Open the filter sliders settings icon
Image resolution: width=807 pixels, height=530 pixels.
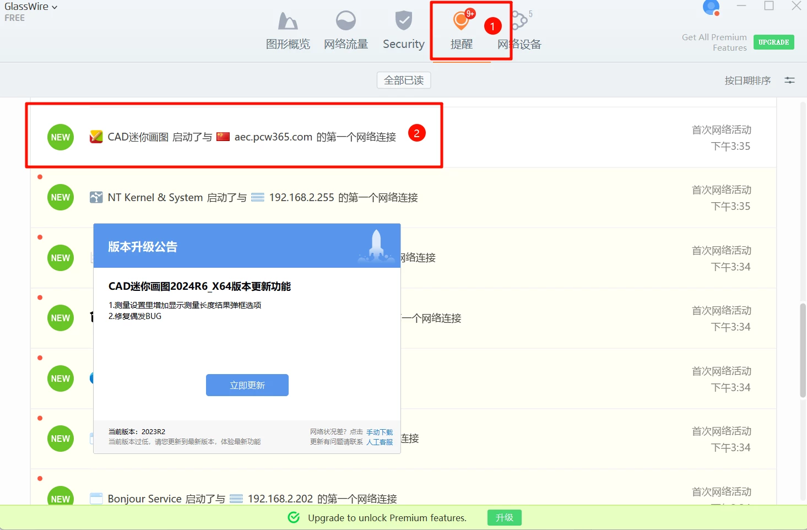tap(789, 80)
